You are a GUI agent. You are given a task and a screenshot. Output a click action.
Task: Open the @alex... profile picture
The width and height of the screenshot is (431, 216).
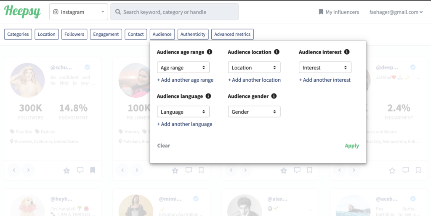[x=245, y=205]
